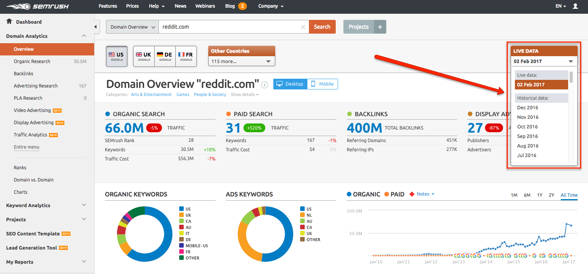The image size is (588, 274).
Task: Select 1M chart time range
Action: click(514, 195)
